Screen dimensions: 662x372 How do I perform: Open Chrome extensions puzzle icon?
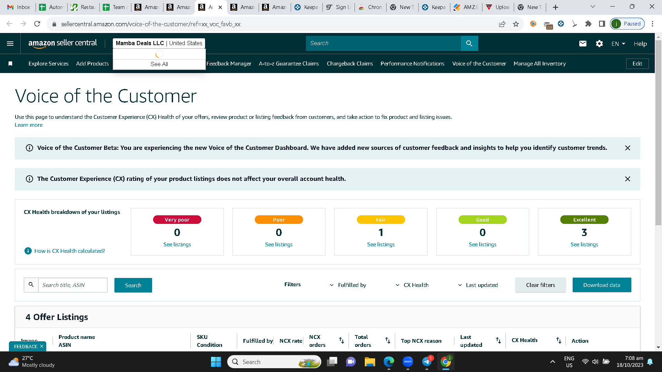click(x=588, y=24)
